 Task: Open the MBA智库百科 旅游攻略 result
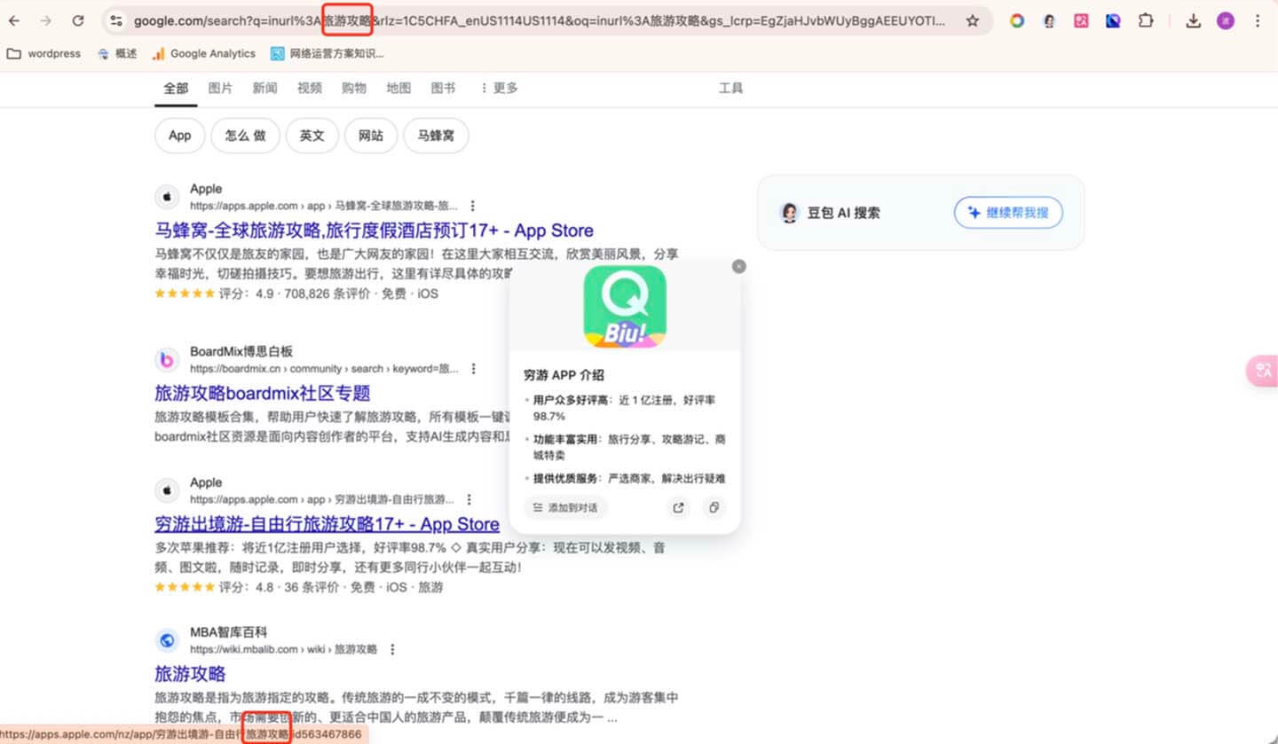tap(190, 674)
